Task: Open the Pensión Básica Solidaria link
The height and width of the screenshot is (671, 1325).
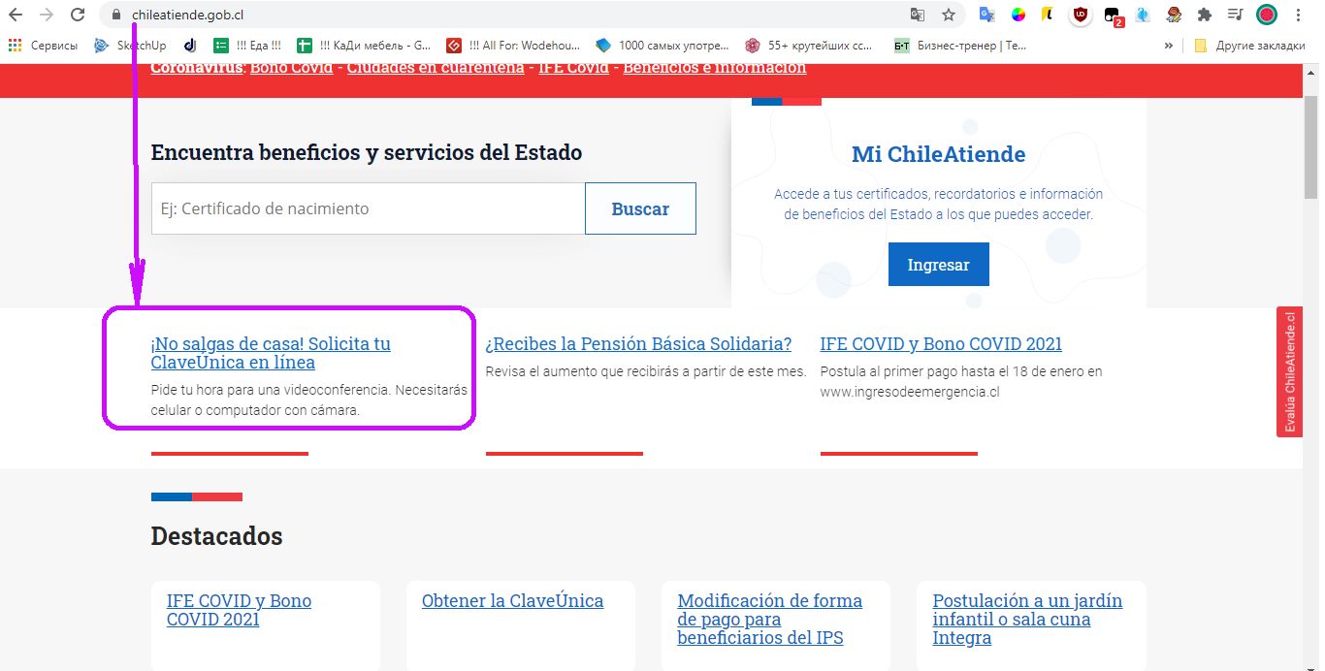Action: pos(638,344)
